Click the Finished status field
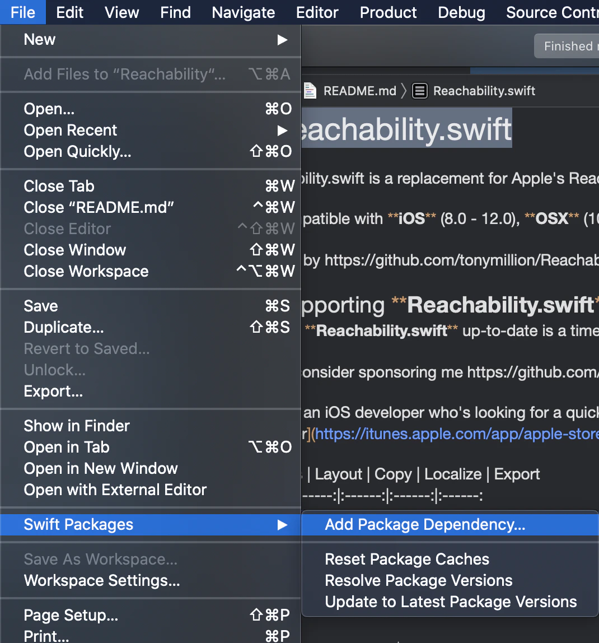Image resolution: width=599 pixels, height=643 pixels. 567,46
